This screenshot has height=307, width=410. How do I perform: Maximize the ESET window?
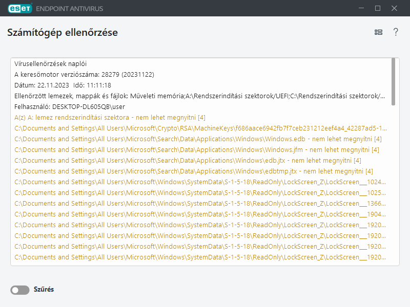click(x=378, y=8)
